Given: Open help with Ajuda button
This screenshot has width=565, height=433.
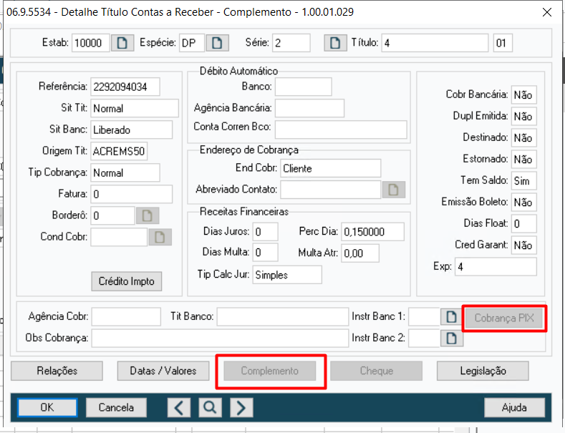Looking at the screenshot, I should (x=514, y=407).
